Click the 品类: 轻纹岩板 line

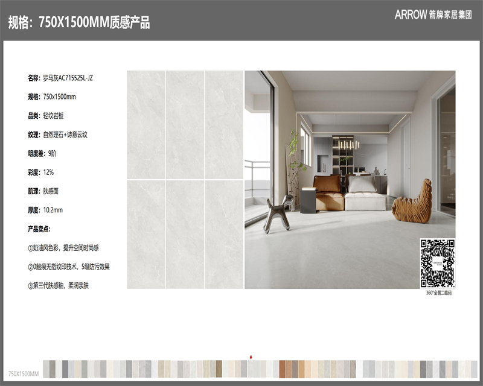click(48, 116)
